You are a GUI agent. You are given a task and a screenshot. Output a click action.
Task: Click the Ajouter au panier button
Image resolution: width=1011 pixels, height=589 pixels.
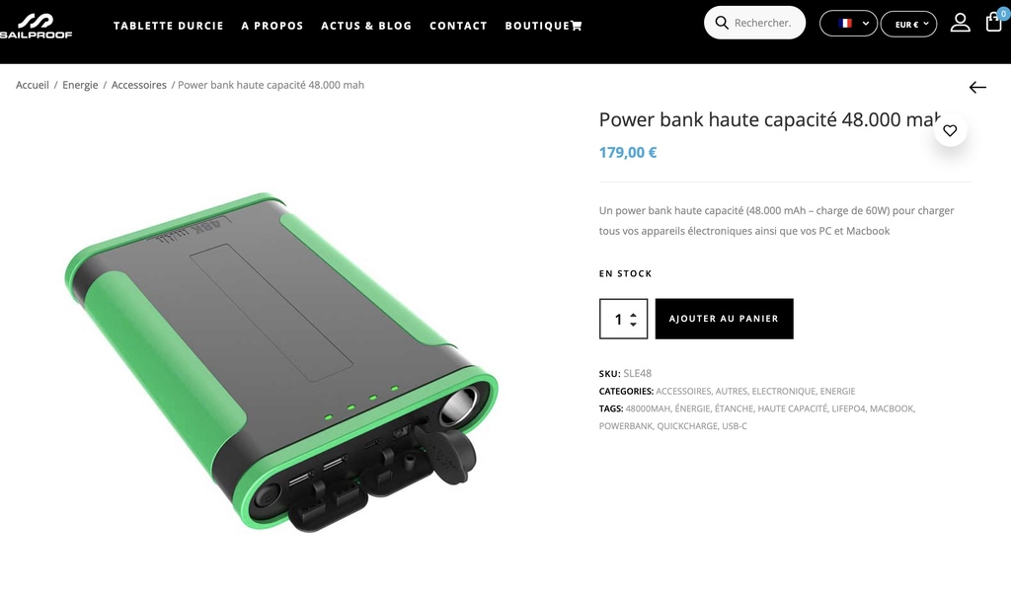click(x=724, y=319)
